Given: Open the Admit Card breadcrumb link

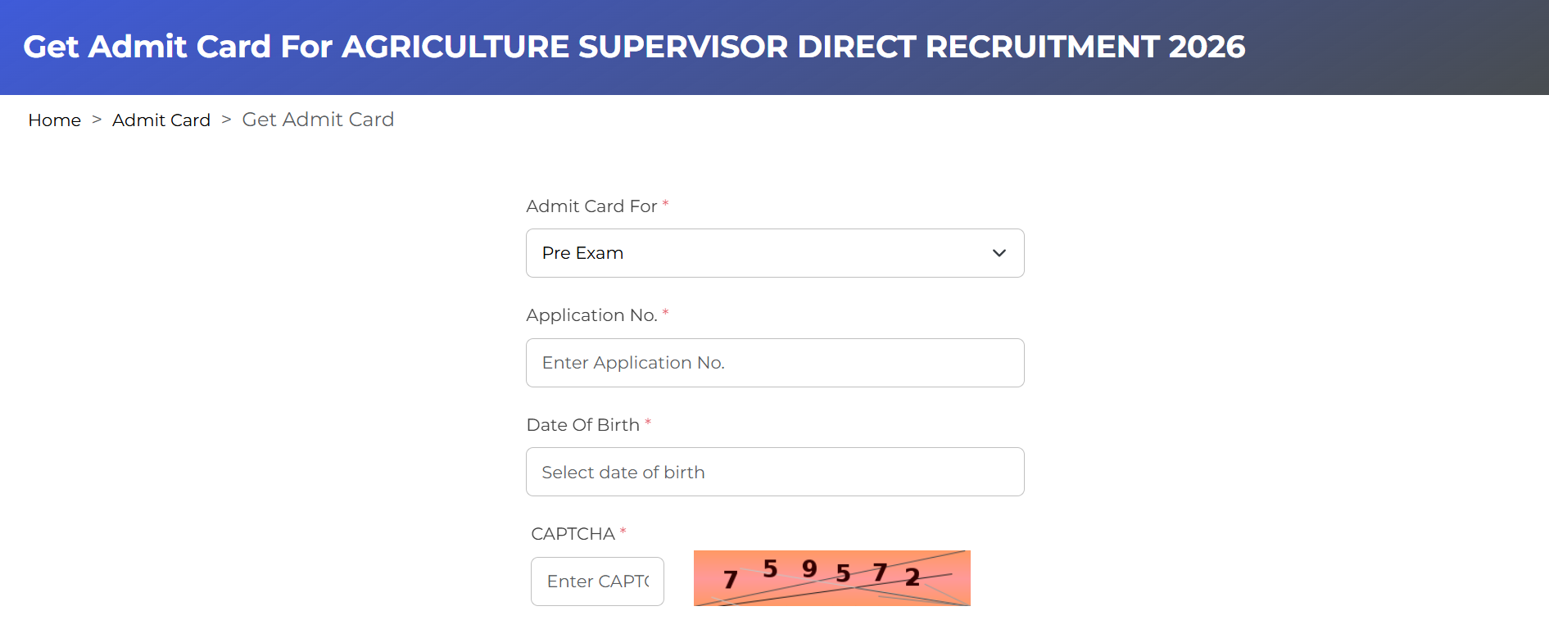Looking at the screenshot, I should coord(161,120).
